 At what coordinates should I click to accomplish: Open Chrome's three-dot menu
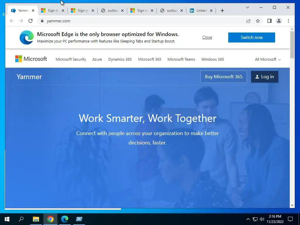(288, 21)
